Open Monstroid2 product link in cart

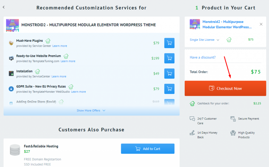click(x=227, y=24)
